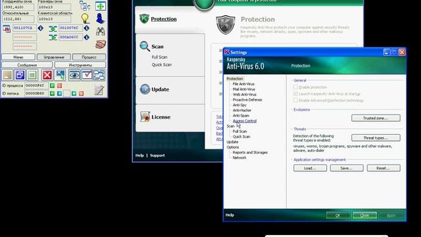This screenshot has width=421, height=237.
Task: Select Web Anti-Virus in Settings tree
Action: click(x=245, y=95)
